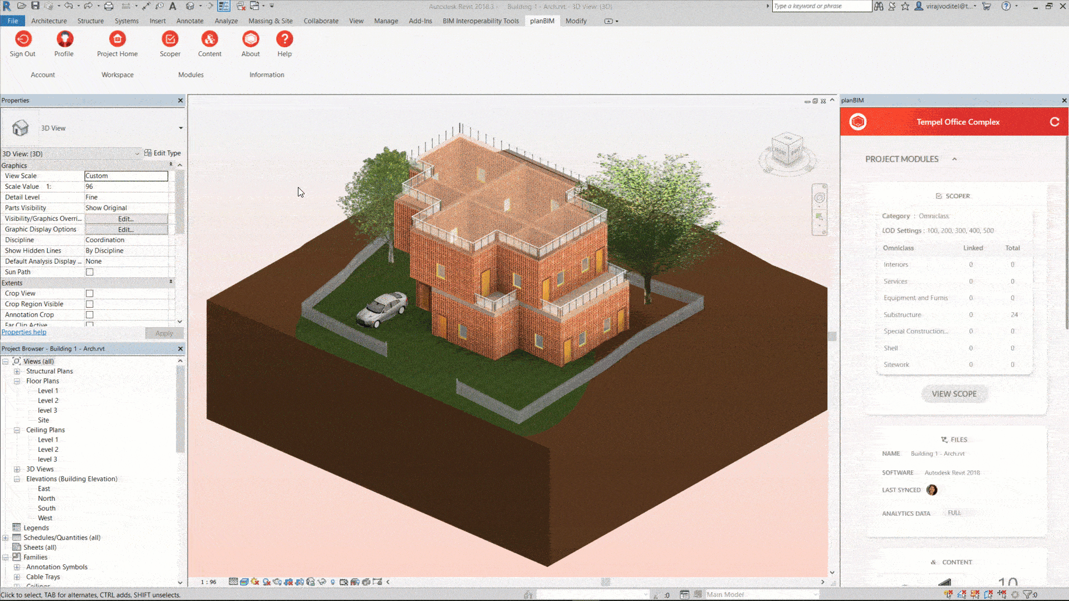1069x601 pixels.
Task: Click the Sign Out ribbon icon
Action: point(23,40)
